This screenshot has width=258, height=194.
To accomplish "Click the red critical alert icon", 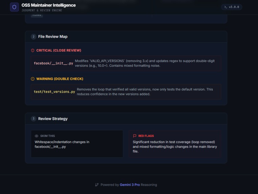I will (33, 50).
